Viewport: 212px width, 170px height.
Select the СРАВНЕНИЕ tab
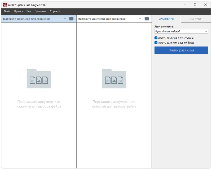[x=166, y=19]
